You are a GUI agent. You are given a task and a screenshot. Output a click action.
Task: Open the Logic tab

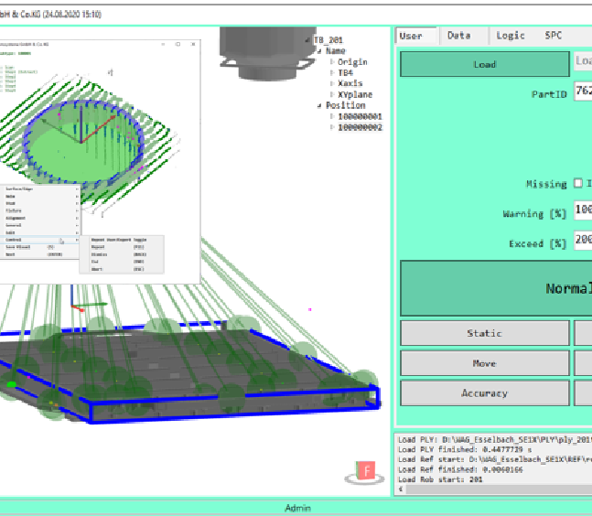coord(511,35)
